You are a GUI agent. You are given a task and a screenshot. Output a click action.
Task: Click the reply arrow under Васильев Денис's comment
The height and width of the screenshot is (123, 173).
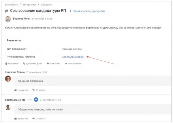pyautogui.click(x=33, y=118)
